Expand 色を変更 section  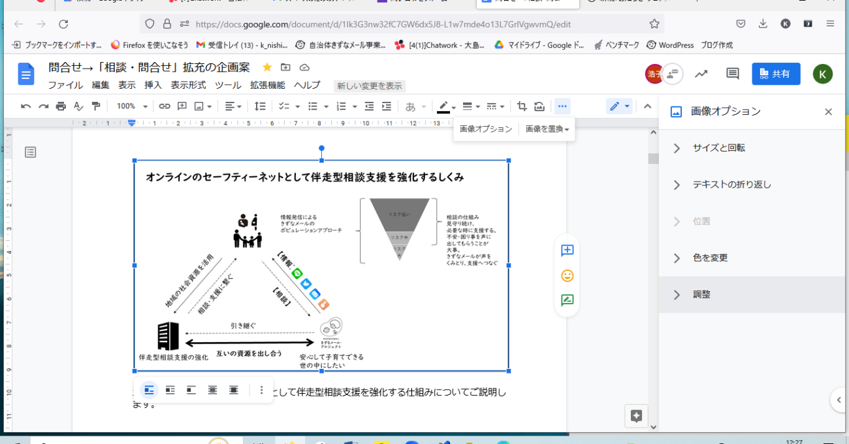pyautogui.click(x=710, y=258)
